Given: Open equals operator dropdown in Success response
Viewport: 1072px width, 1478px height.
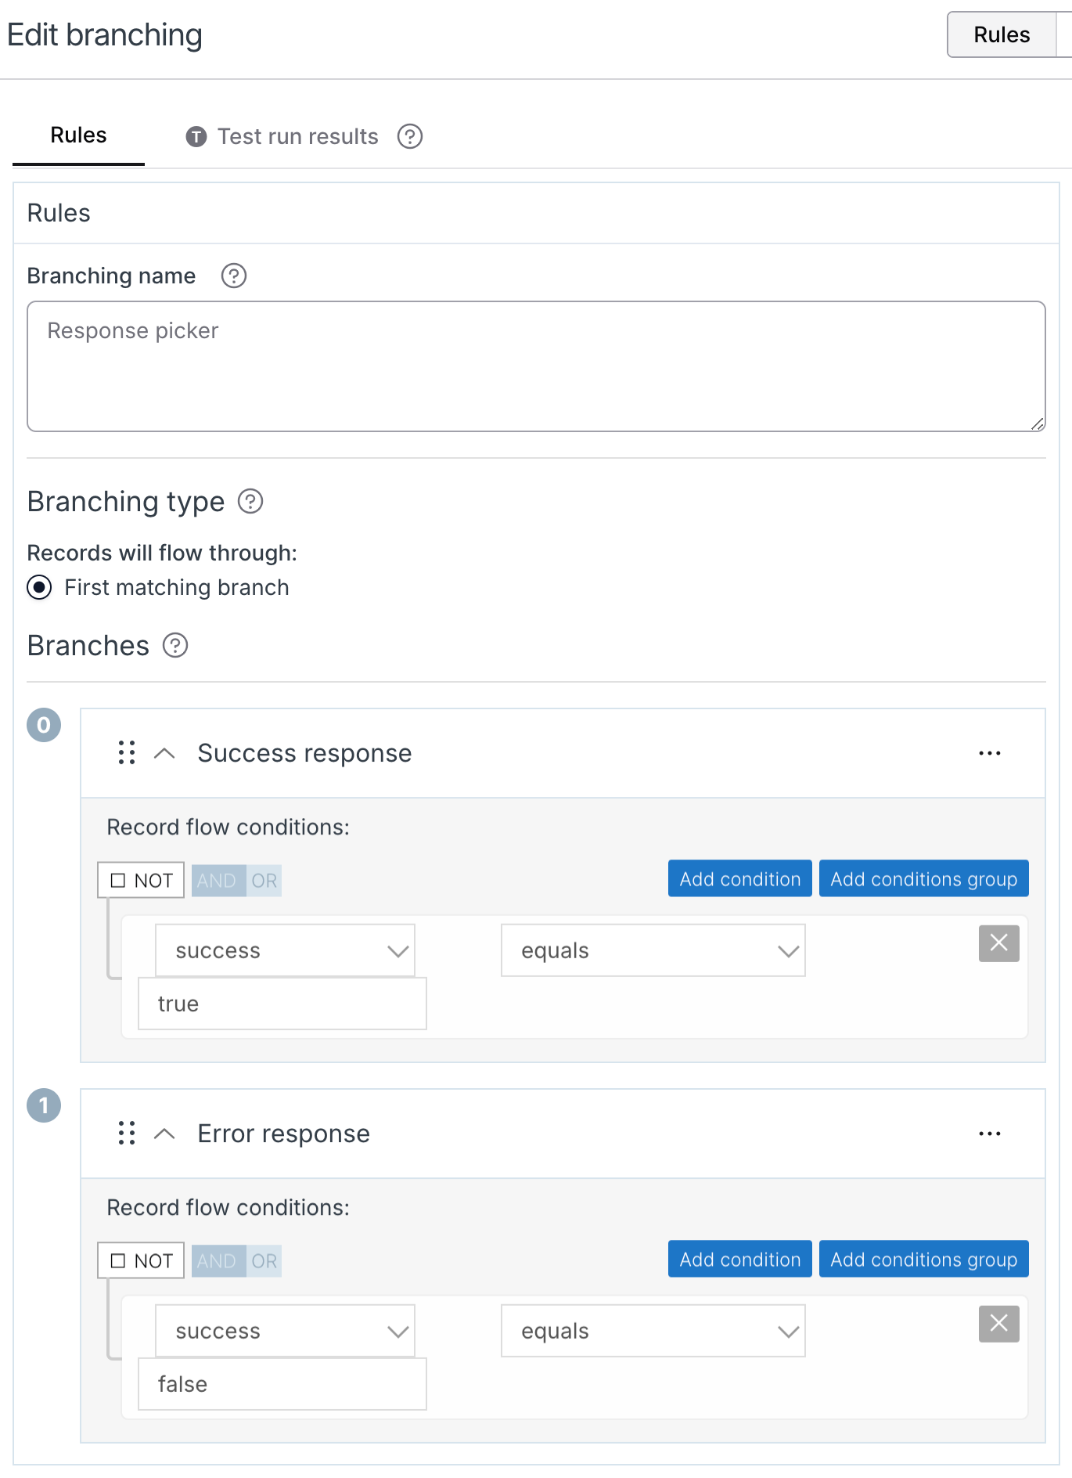Looking at the screenshot, I should point(653,950).
